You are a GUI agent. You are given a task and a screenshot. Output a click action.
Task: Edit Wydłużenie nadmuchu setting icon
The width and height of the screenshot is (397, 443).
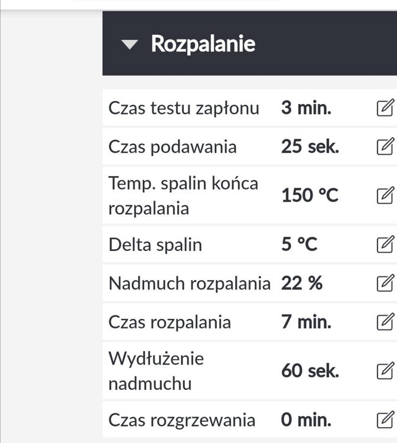click(385, 371)
